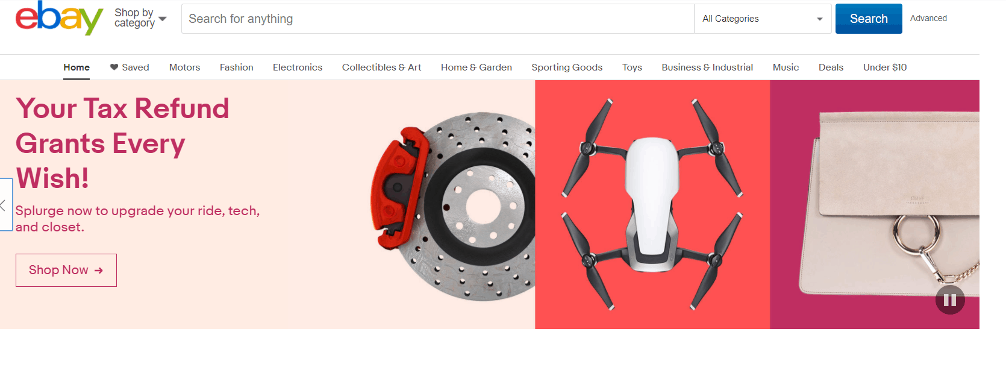Screen dimensions: 1006x376
Task: Go to Home & Garden
Action: (476, 67)
